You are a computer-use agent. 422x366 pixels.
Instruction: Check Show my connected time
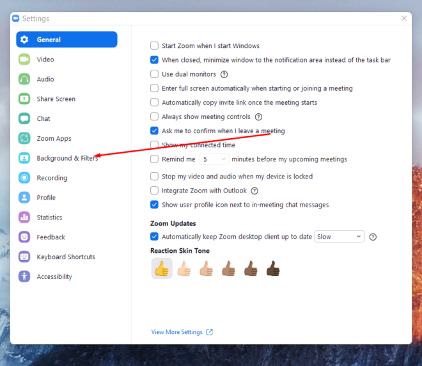[154, 145]
